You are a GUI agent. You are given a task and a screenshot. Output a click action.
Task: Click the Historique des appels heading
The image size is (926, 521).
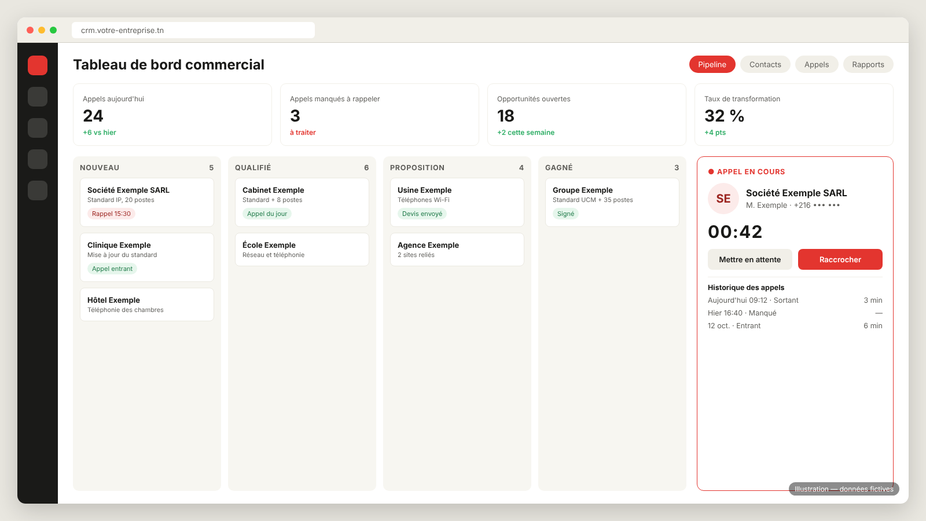pos(746,287)
